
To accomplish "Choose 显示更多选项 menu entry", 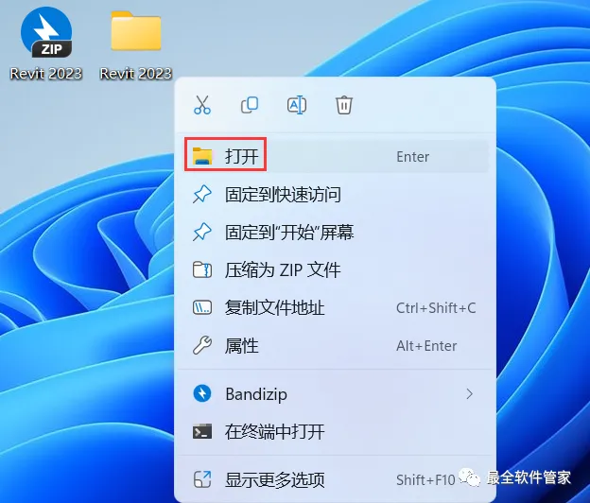I will point(334,479).
